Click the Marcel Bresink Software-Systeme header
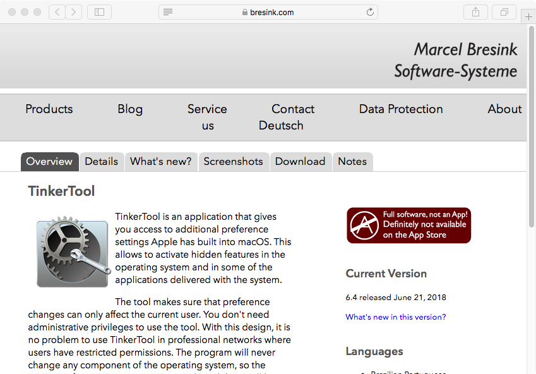536x374 pixels. pos(456,60)
